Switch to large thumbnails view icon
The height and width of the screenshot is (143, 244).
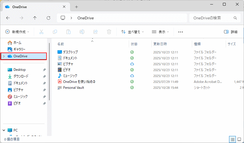(x=239, y=140)
